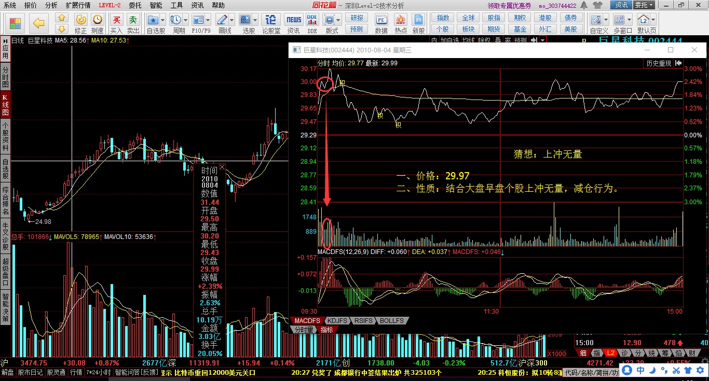Image resolution: width=709 pixels, height=381 pixels.
Task: Open the 版式 layout icon
Action: 329,20
